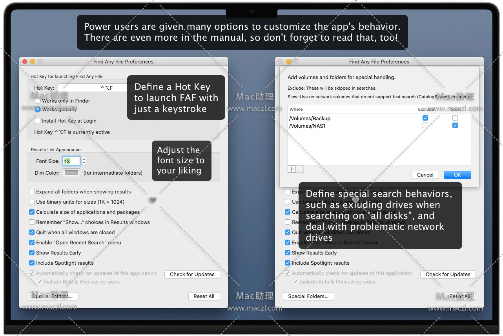Viewport: 503px width, 336px height.
Task: Cancel the special folders dialog
Action: (x=425, y=175)
